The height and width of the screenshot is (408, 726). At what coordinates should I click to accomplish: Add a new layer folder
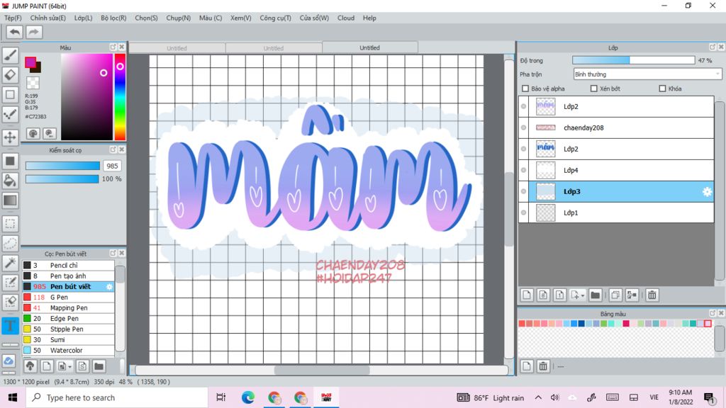tap(596, 295)
